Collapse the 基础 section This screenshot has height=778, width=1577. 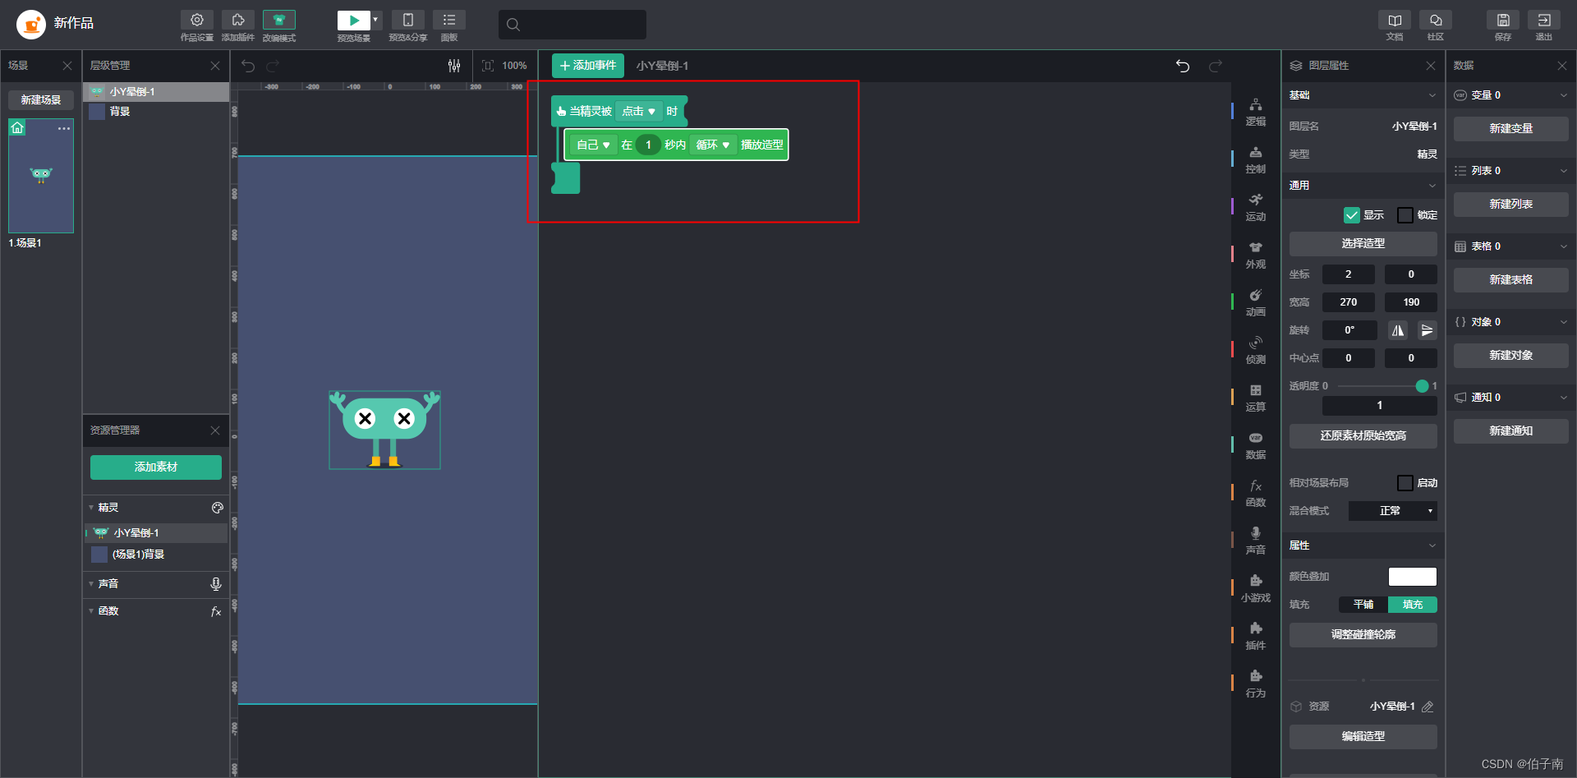tap(1432, 95)
